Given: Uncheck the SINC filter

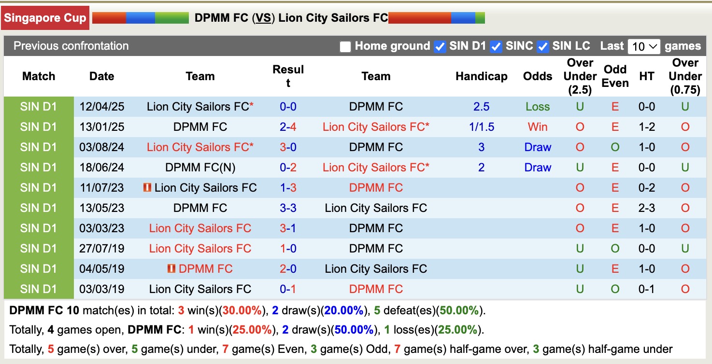Looking at the screenshot, I should (496, 46).
